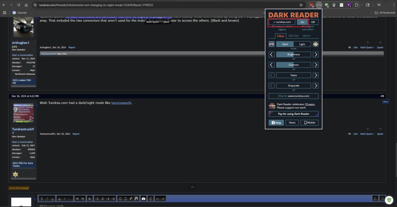Toggle 'Only for www.tundras.com' setting
The width and height of the screenshot is (397, 207).
[293, 96]
